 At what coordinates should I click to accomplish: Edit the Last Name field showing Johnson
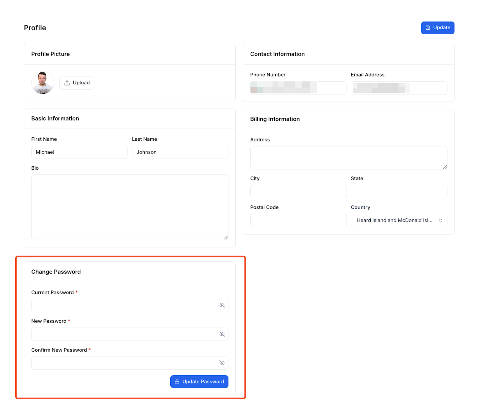(180, 152)
